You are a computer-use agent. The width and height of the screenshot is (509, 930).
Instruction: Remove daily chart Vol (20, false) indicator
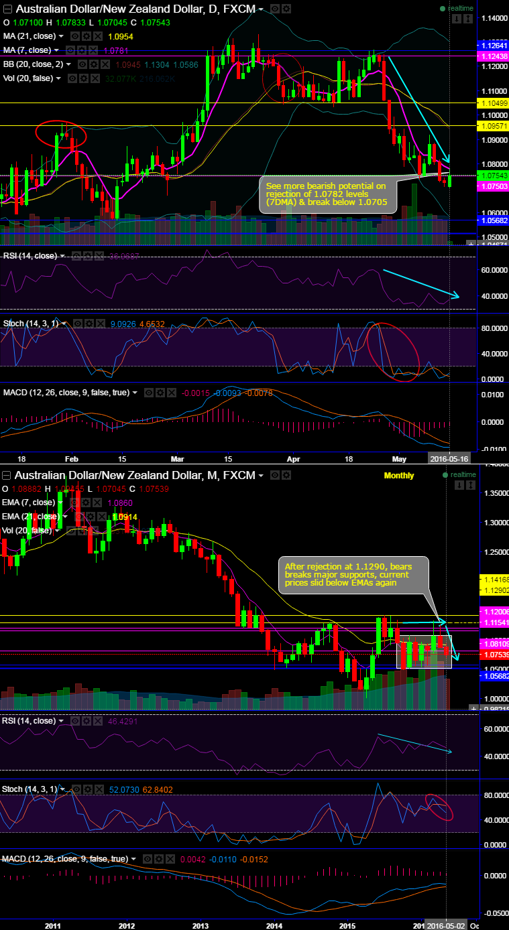click(x=95, y=78)
